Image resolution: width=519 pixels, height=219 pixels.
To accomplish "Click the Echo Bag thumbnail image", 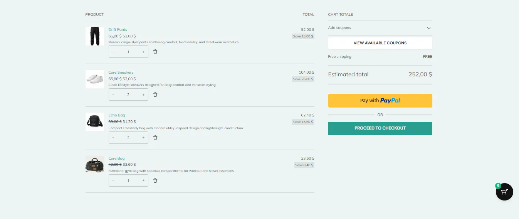I will (x=95, y=122).
